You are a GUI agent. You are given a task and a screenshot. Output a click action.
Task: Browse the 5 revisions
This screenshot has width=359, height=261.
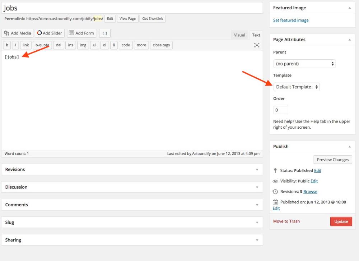[310, 192]
